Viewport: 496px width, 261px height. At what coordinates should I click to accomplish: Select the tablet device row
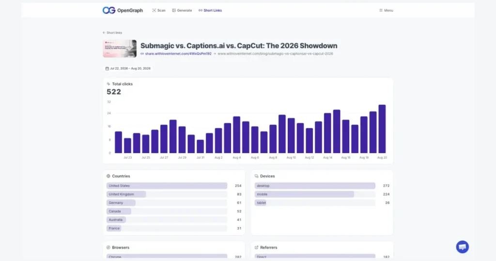(322, 203)
